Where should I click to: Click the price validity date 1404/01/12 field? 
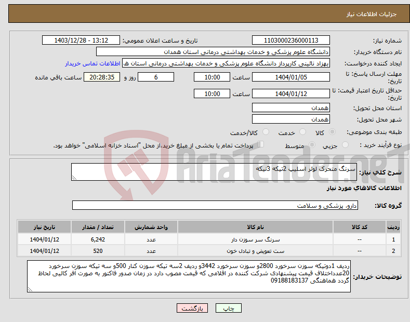click(x=291, y=93)
